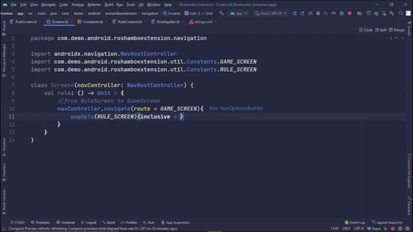This screenshot has width=413, height=232.
Task: Open the TODO tool window
Action: 17,222
